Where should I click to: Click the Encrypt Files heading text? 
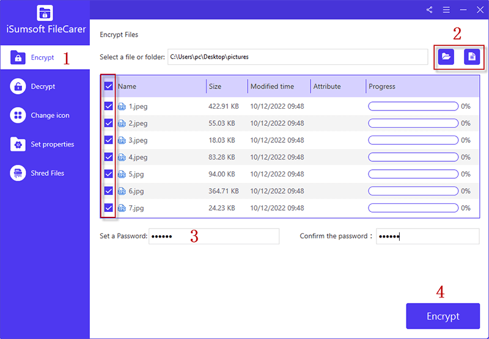(x=119, y=35)
